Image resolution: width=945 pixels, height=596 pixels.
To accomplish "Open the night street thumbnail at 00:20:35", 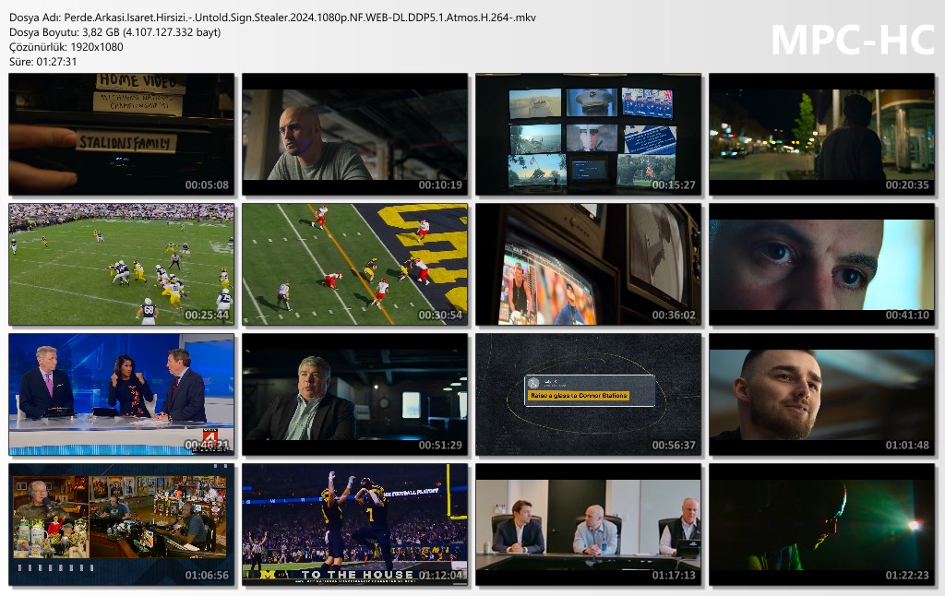I will [x=821, y=135].
